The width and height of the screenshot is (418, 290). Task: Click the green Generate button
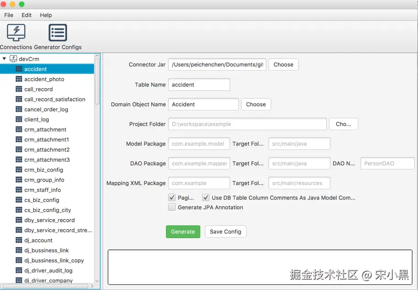coord(183,232)
